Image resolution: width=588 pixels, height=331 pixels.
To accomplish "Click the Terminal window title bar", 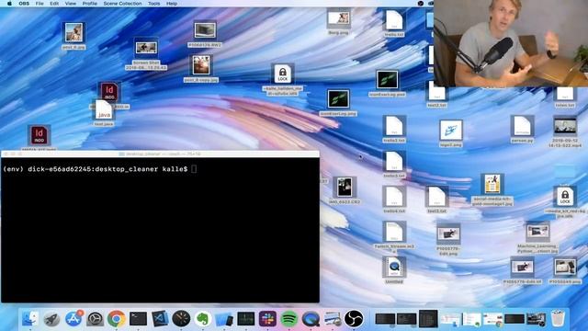I will pos(160,154).
